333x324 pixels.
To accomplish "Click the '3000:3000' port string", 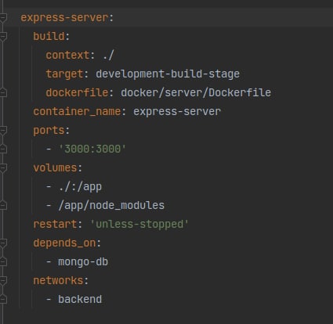I will tap(92, 149).
